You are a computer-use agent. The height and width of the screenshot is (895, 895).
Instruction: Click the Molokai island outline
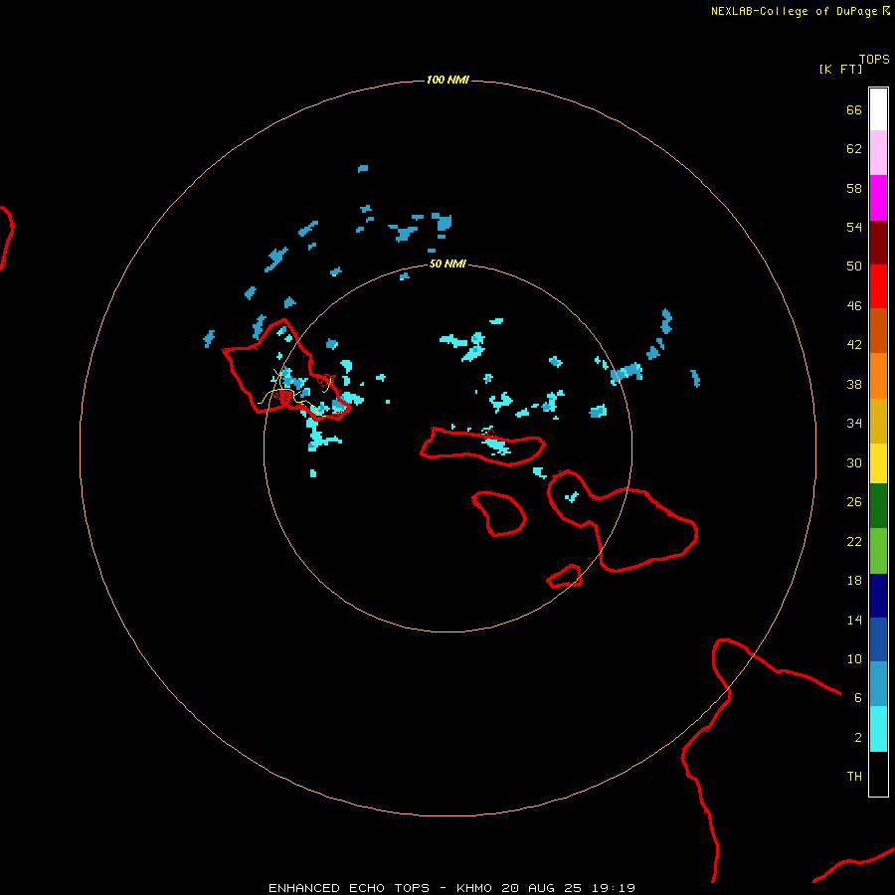(x=483, y=447)
